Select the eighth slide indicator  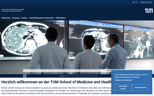click(x=89, y=76)
